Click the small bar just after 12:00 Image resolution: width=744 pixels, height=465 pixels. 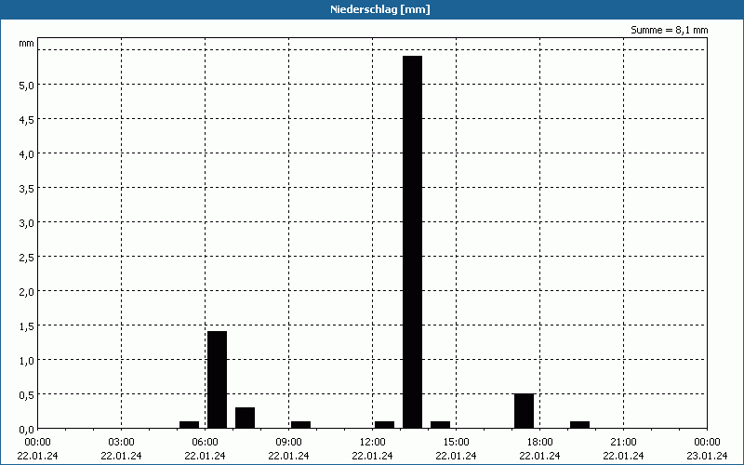point(384,425)
